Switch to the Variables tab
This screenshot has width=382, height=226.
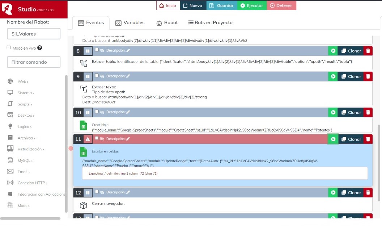point(130,22)
